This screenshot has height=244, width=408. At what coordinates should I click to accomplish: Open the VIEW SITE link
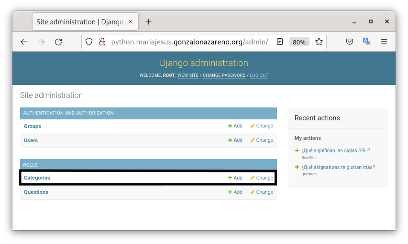[187, 75]
